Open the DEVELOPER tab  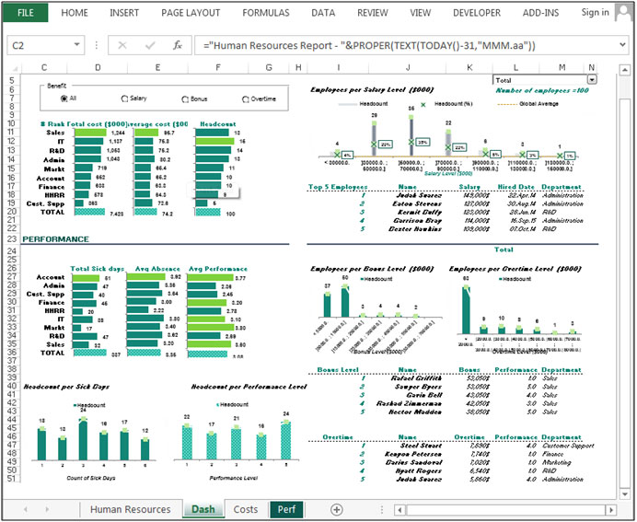[x=477, y=13]
